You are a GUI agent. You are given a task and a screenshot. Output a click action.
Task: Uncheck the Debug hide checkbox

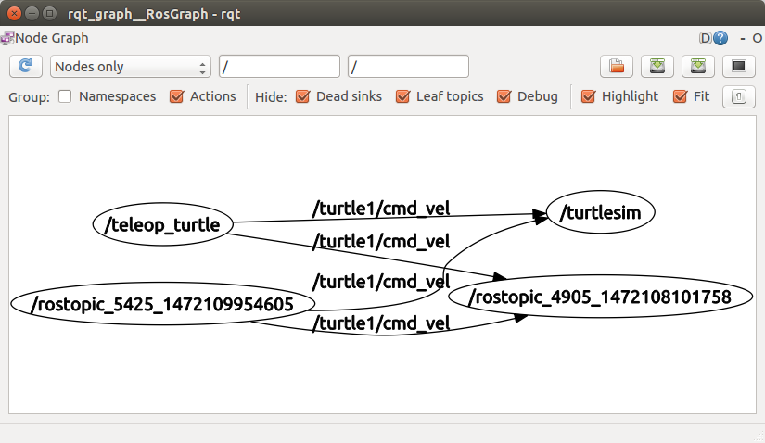click(x=504, y=96)
